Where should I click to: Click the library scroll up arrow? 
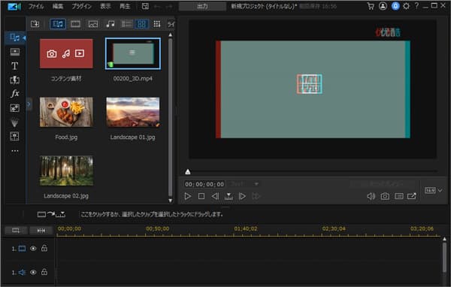(171, 35)
